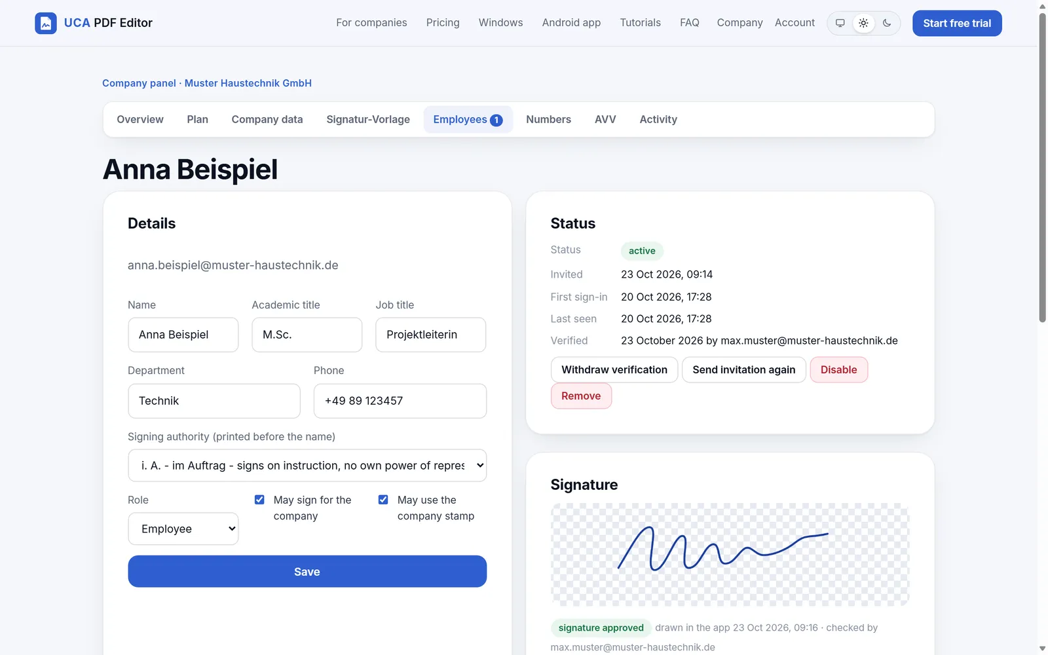Screen dimensions: 1048x655
Task: Open the Android app nav link
Action: click(x=571, y=22)
